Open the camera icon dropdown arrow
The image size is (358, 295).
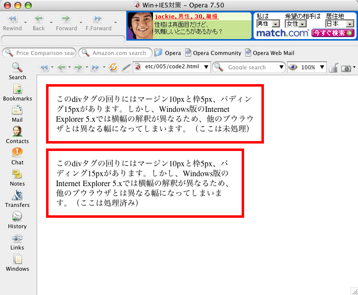tap(354, 67)
